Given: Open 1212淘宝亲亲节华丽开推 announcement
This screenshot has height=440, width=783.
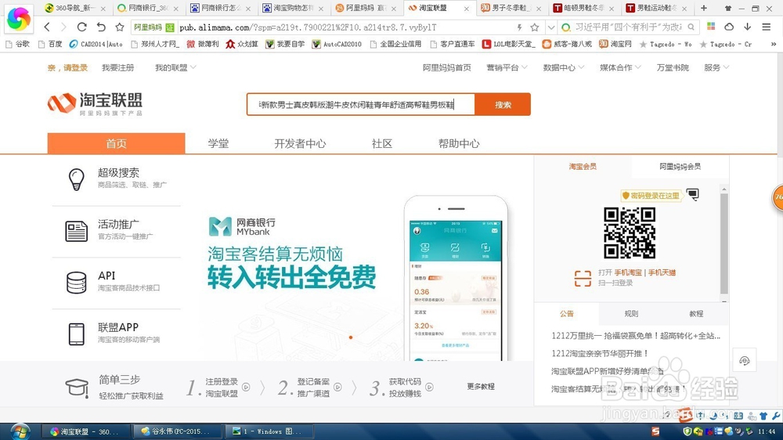Looking at the screenshot, I should pyautogui.click(x=599, y=353).
